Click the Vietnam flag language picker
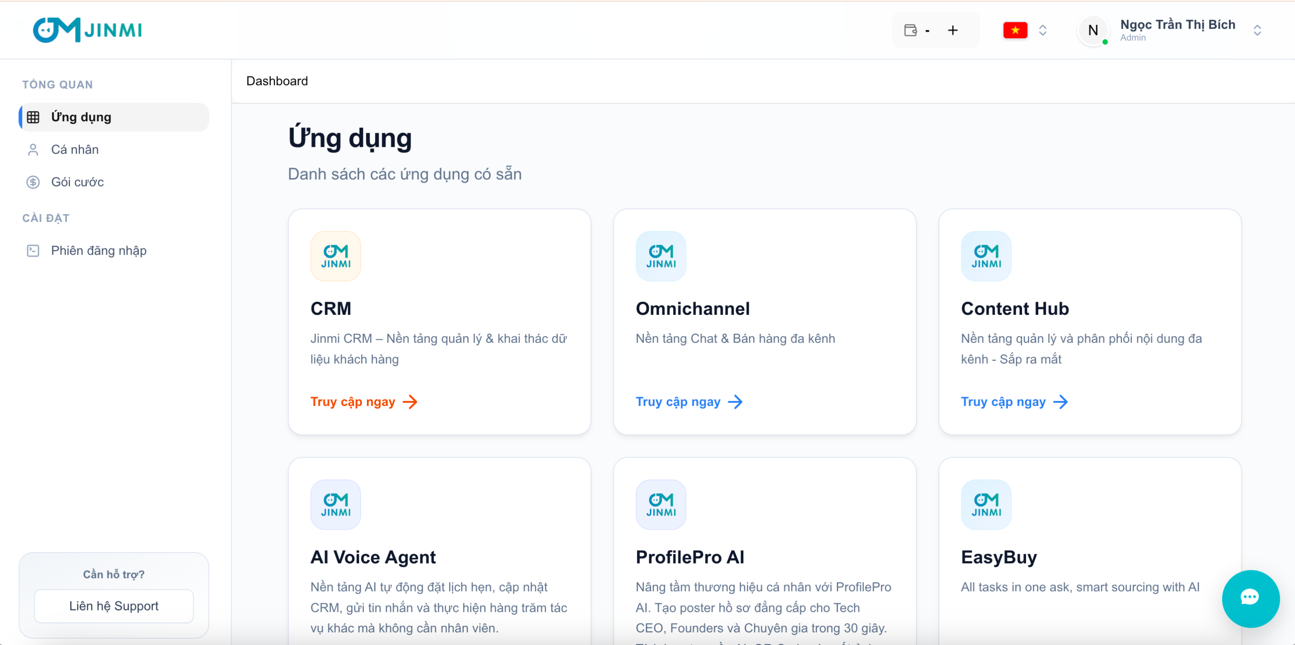Image resolution: width=1295 pixels, height=645 pixels. click(x=1015, y=30)
